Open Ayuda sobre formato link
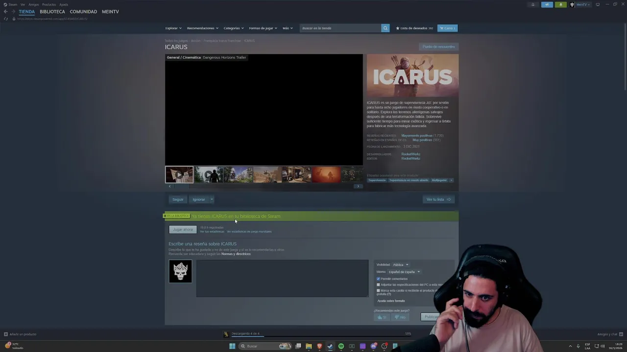 [x=391, y=301]
